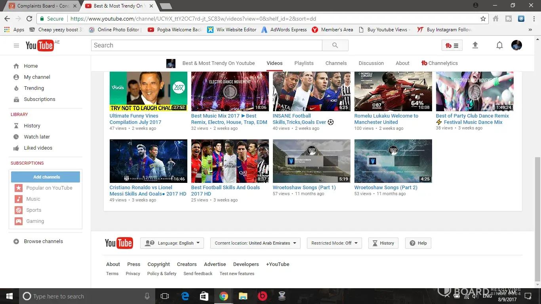Open the Content location dropdown
Screen dimensions: 541x304
pos(255,243)
